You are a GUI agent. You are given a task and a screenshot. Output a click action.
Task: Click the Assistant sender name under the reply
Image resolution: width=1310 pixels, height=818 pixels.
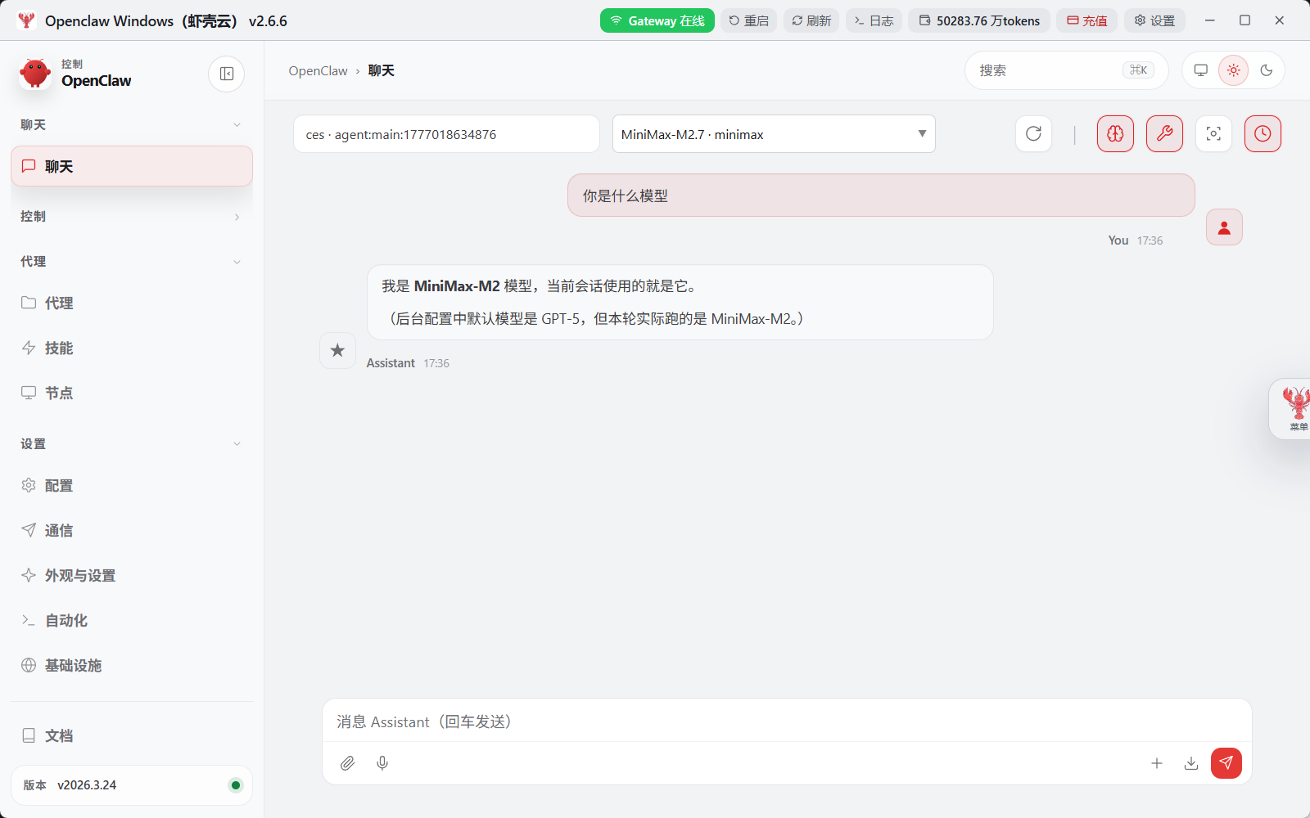click(x=391, y=363)
